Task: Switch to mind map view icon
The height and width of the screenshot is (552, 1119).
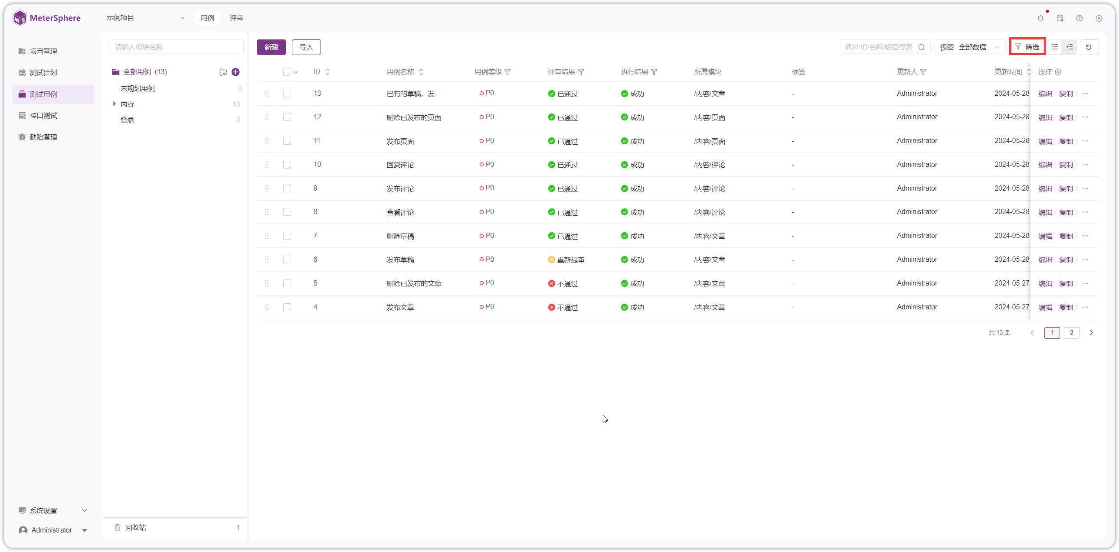Action: coord(1070,47)
